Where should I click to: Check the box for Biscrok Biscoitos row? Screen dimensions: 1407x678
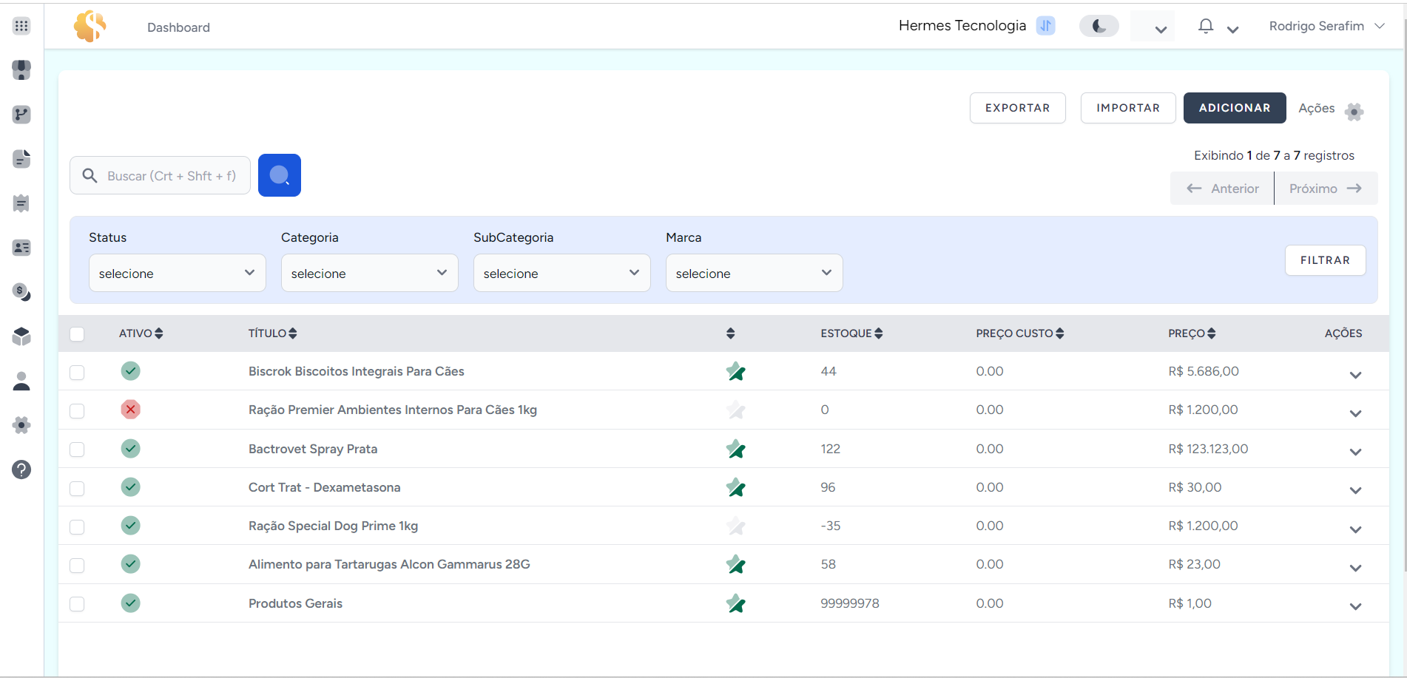tap(77, 372)
